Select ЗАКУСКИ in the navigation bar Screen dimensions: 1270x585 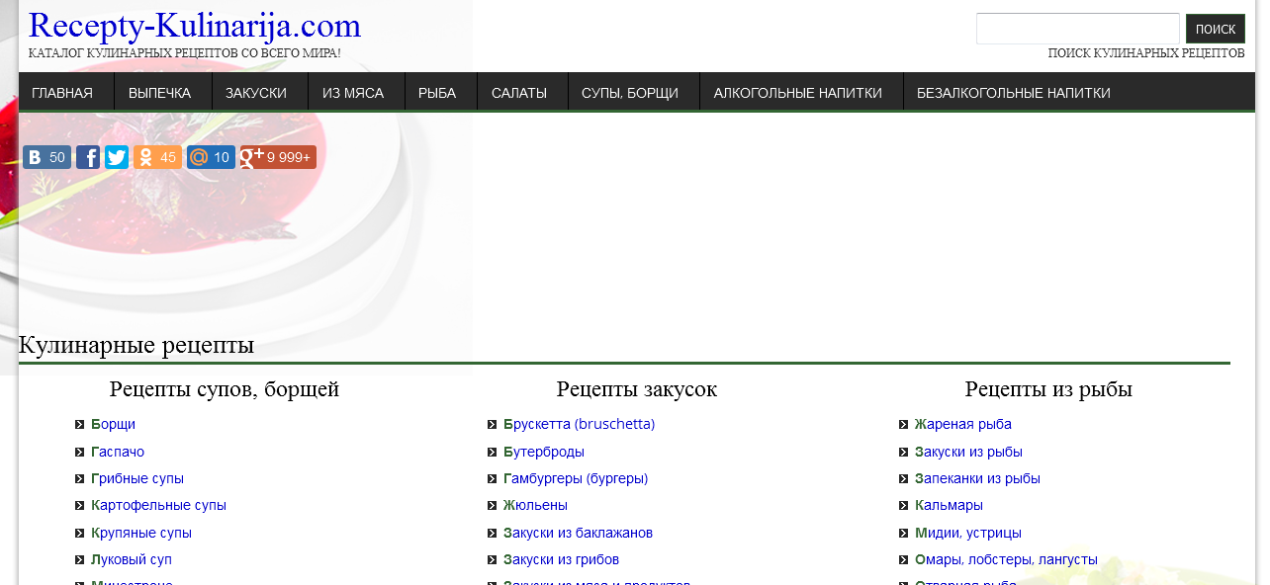pyautogui.click(x=256, y=93)
